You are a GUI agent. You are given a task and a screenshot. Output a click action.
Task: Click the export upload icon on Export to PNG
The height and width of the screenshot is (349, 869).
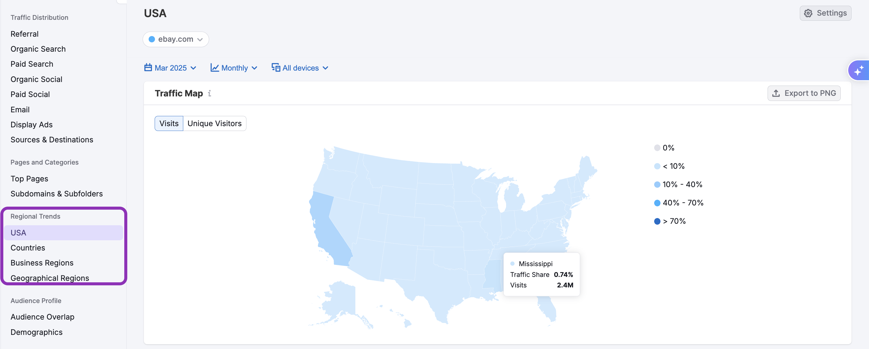click(x=777, y=93)
